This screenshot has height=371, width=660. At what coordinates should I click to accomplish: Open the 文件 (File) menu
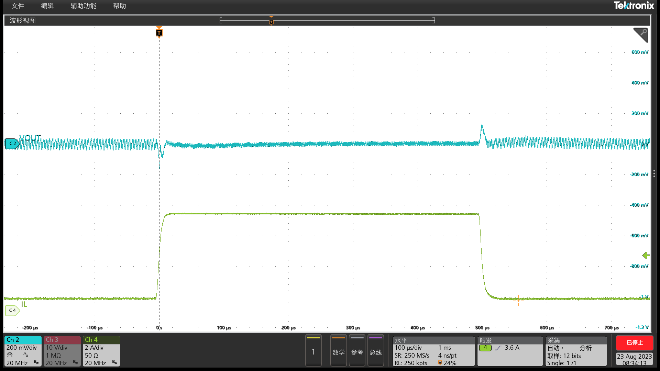pos(18,6)
